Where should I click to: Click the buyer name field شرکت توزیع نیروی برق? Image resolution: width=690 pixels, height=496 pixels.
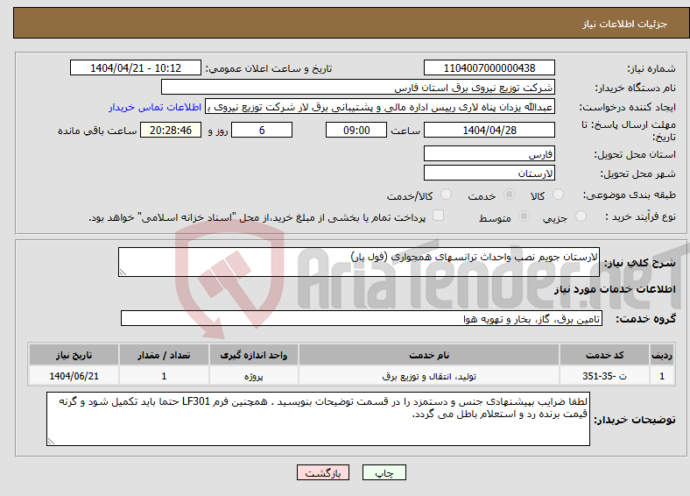tap(358, 88)
